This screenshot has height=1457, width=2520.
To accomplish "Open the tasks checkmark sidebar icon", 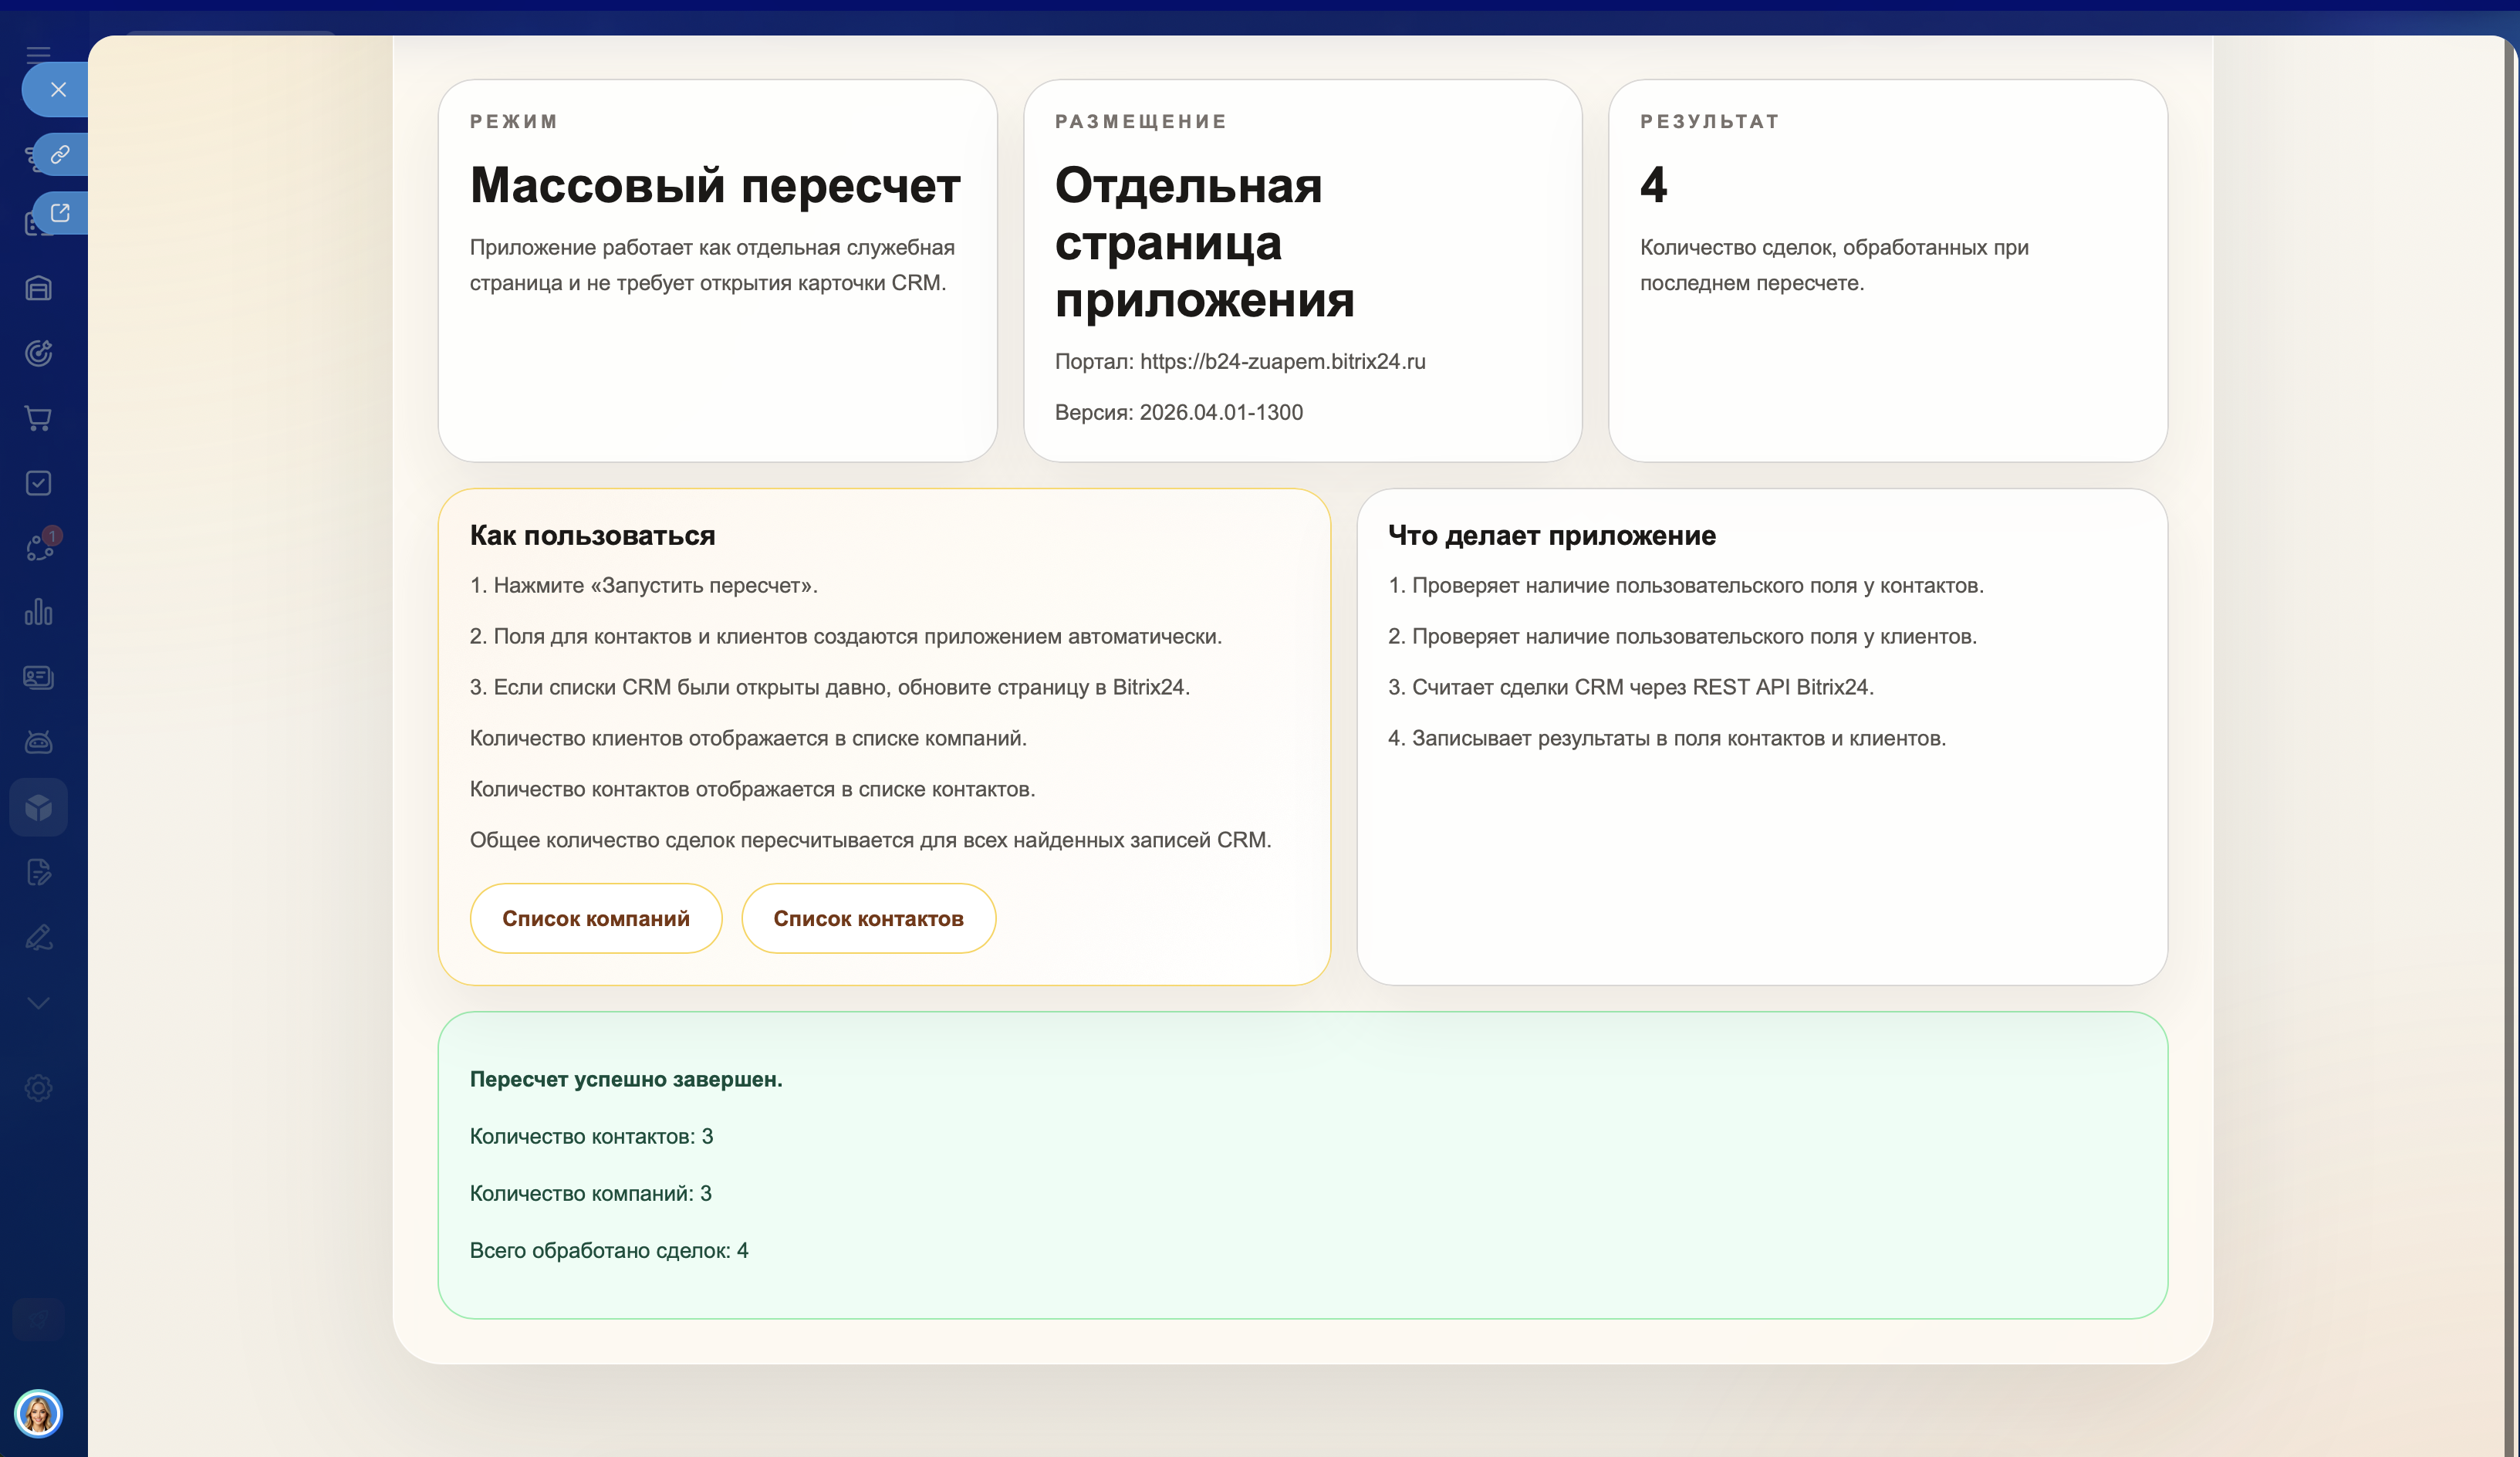I will (38, 483).
